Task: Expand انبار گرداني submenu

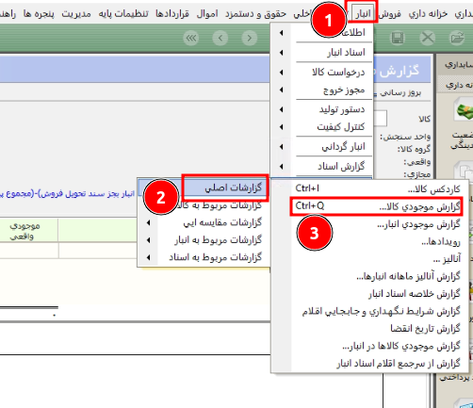Action: [x=322, y=146]
